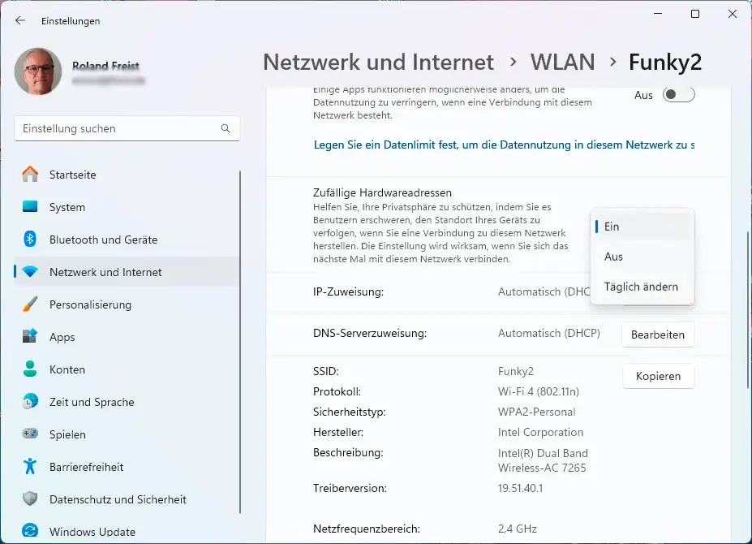Click the 'Einstellung suchen' search field
Image resolution: width=752 pixels, height=544 pixels.
118,128
